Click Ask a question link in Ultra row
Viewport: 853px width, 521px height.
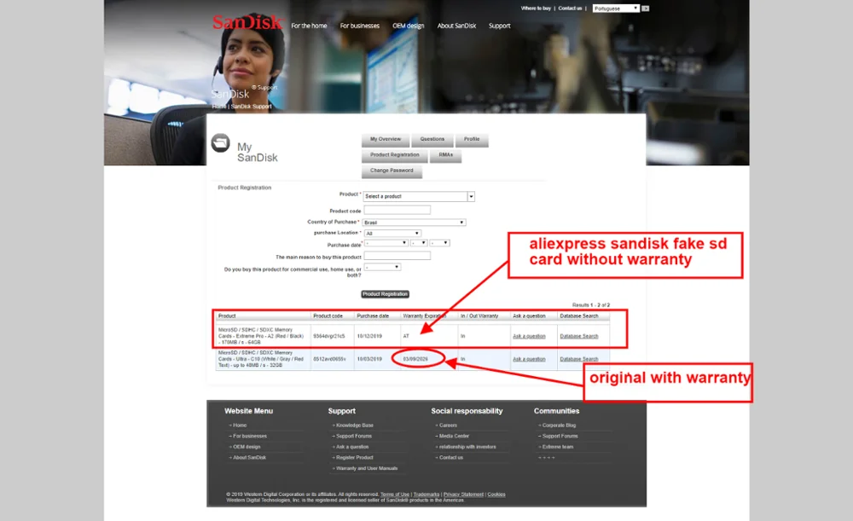pyautogui.click(x=529, y=360)
